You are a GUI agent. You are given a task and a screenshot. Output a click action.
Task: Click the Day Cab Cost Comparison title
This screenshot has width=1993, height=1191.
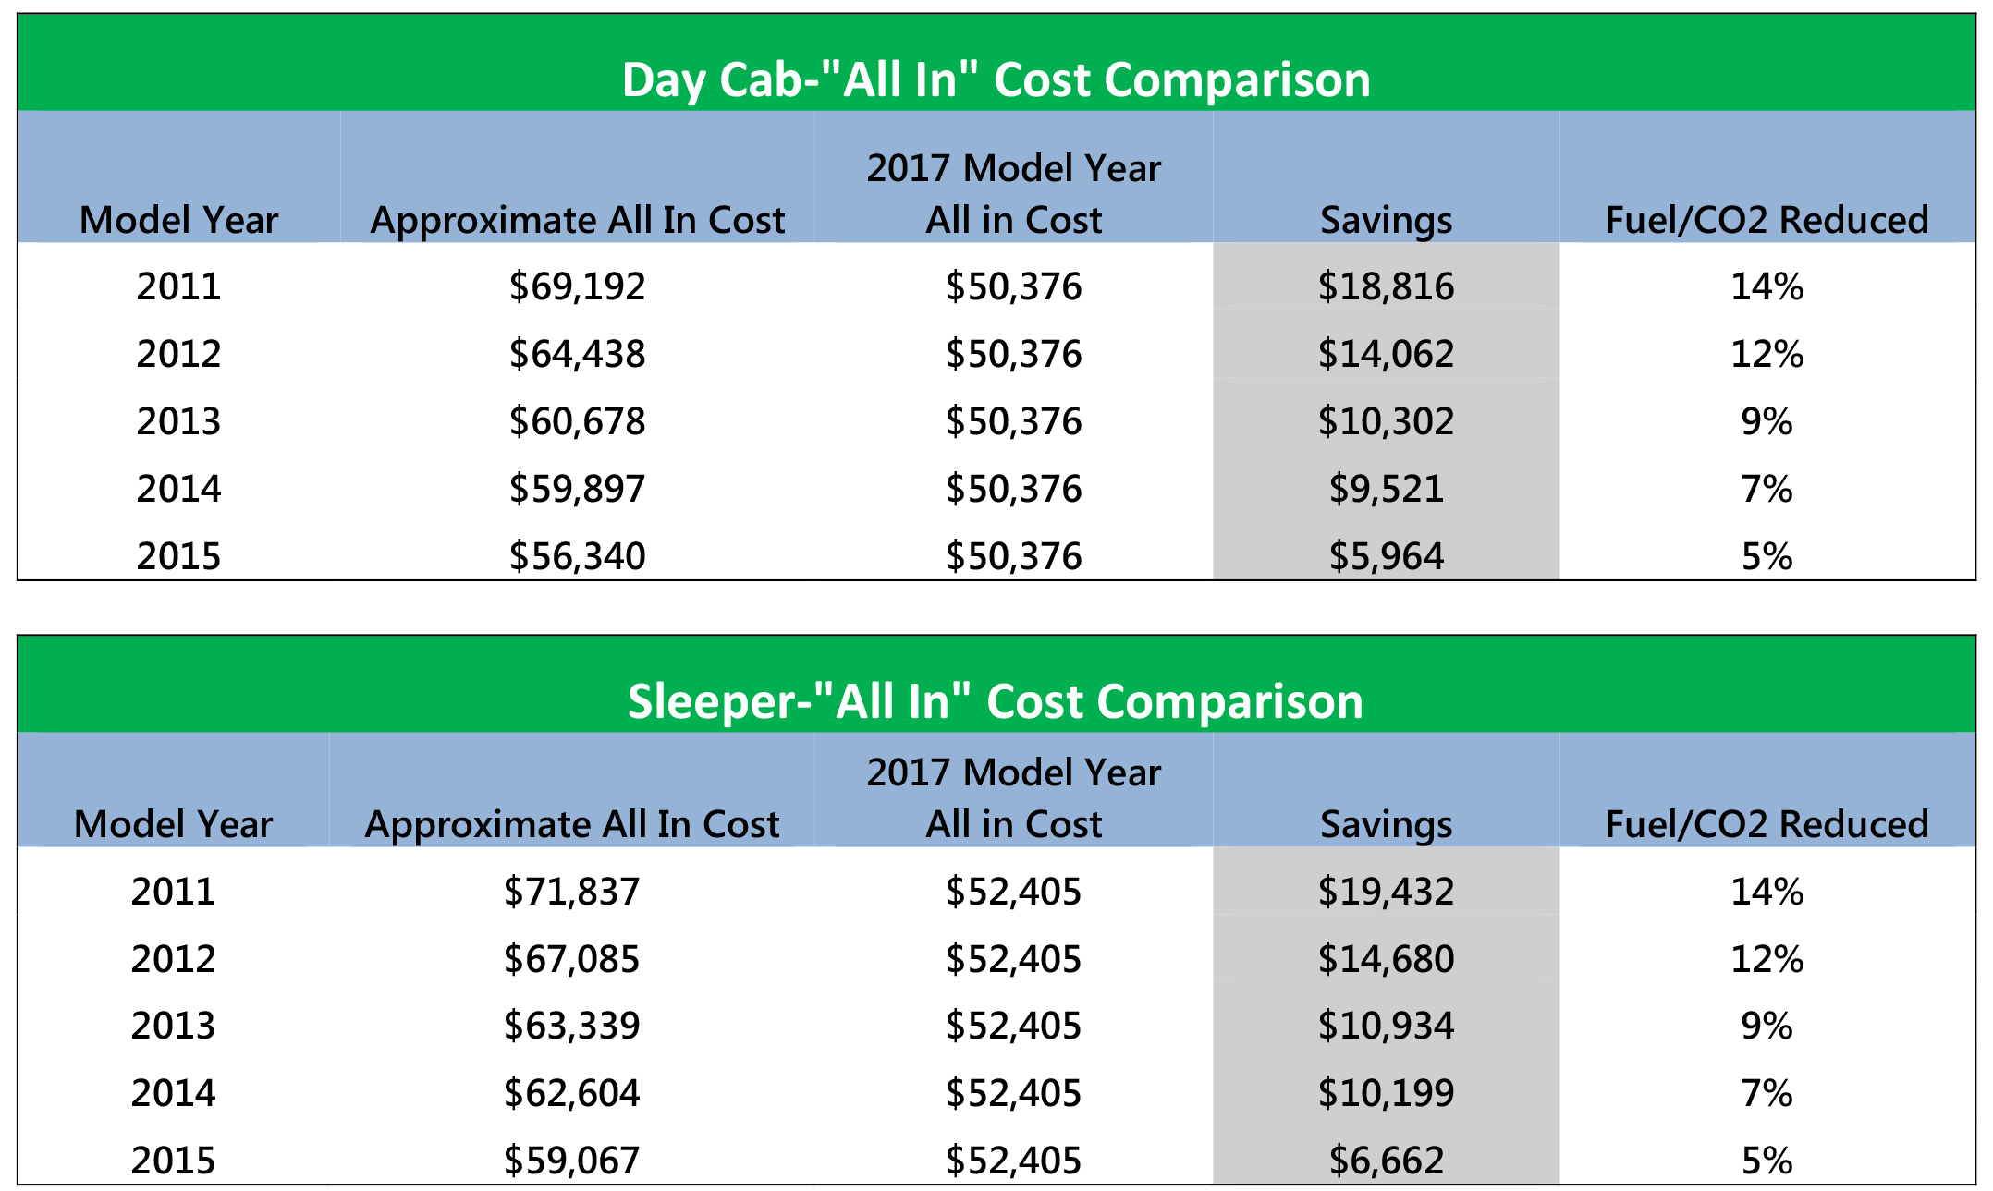coord(996,79)
